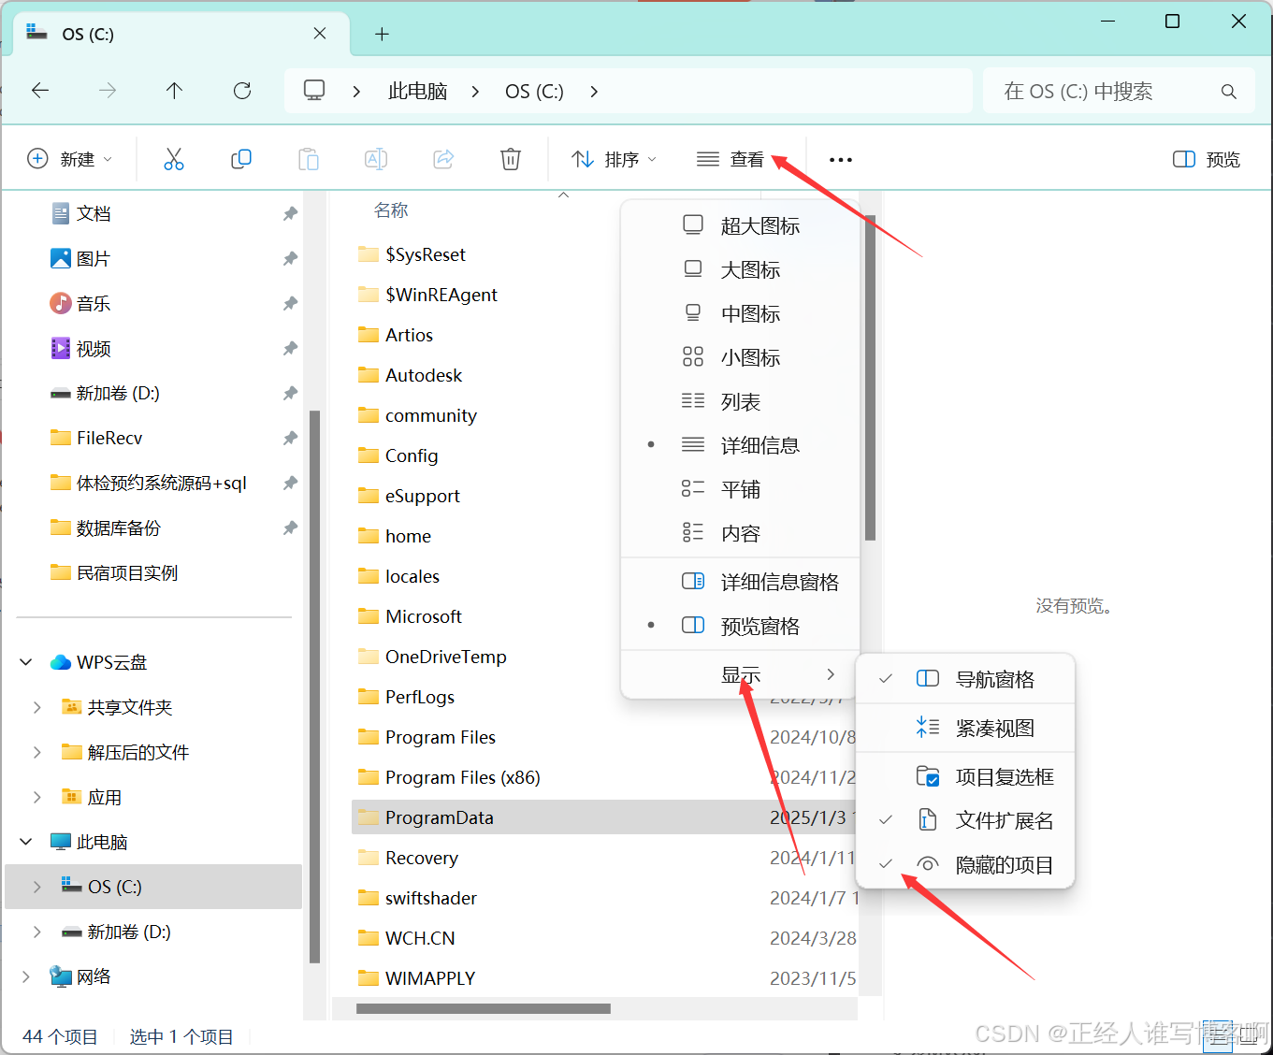1273x1055 pixels.
Task: Click inside the search box
Action: pyautogui.click(x=1104, y=90)
